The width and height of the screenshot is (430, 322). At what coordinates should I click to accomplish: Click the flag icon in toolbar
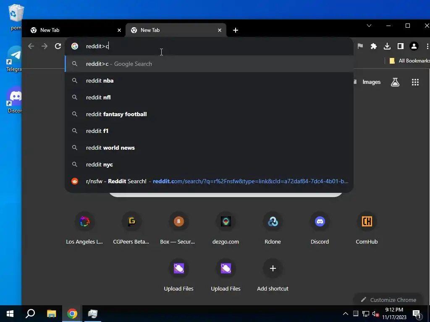(x=360, y=46)
